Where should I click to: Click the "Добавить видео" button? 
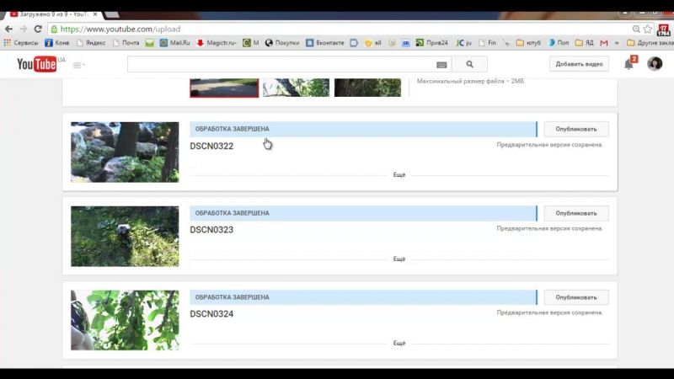coord(579,65)
